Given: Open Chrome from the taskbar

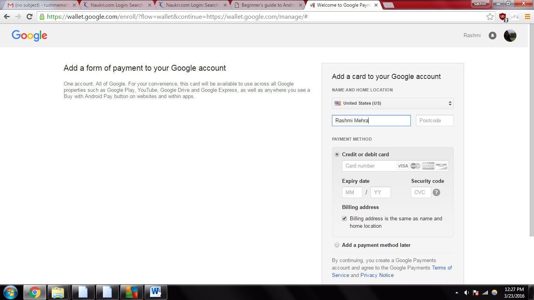Looking at the screenshot, I should pos(35,292).
